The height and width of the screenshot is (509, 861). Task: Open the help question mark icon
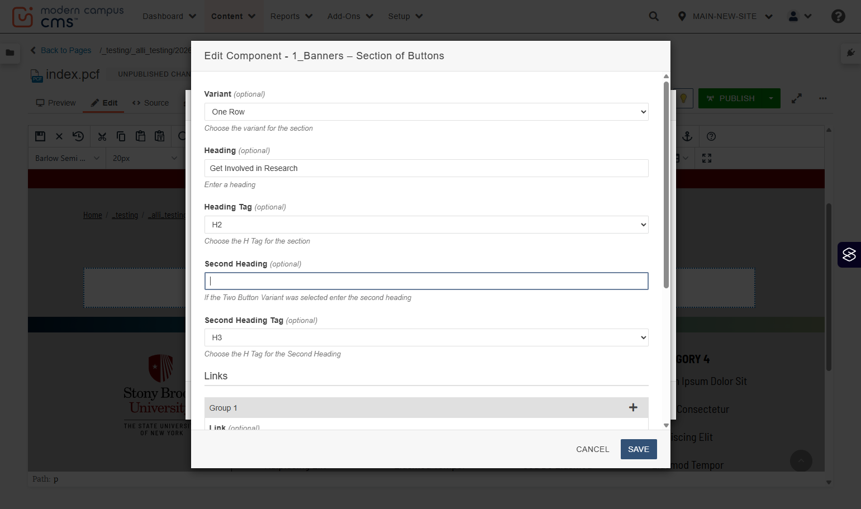click(x=838, y=16)
